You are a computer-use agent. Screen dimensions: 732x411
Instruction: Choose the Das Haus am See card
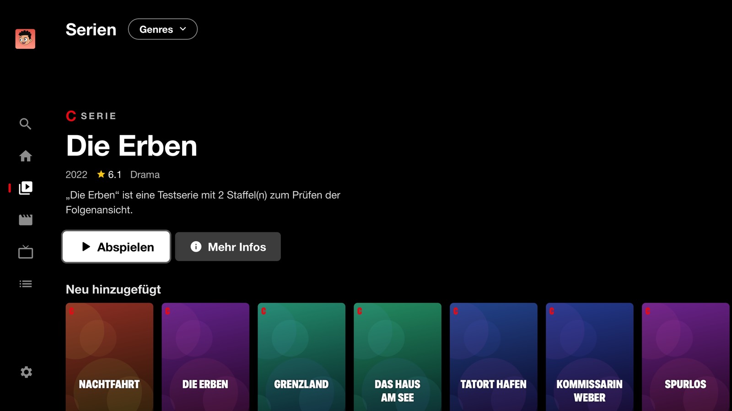pyautogui.click(x=398, y=357)
